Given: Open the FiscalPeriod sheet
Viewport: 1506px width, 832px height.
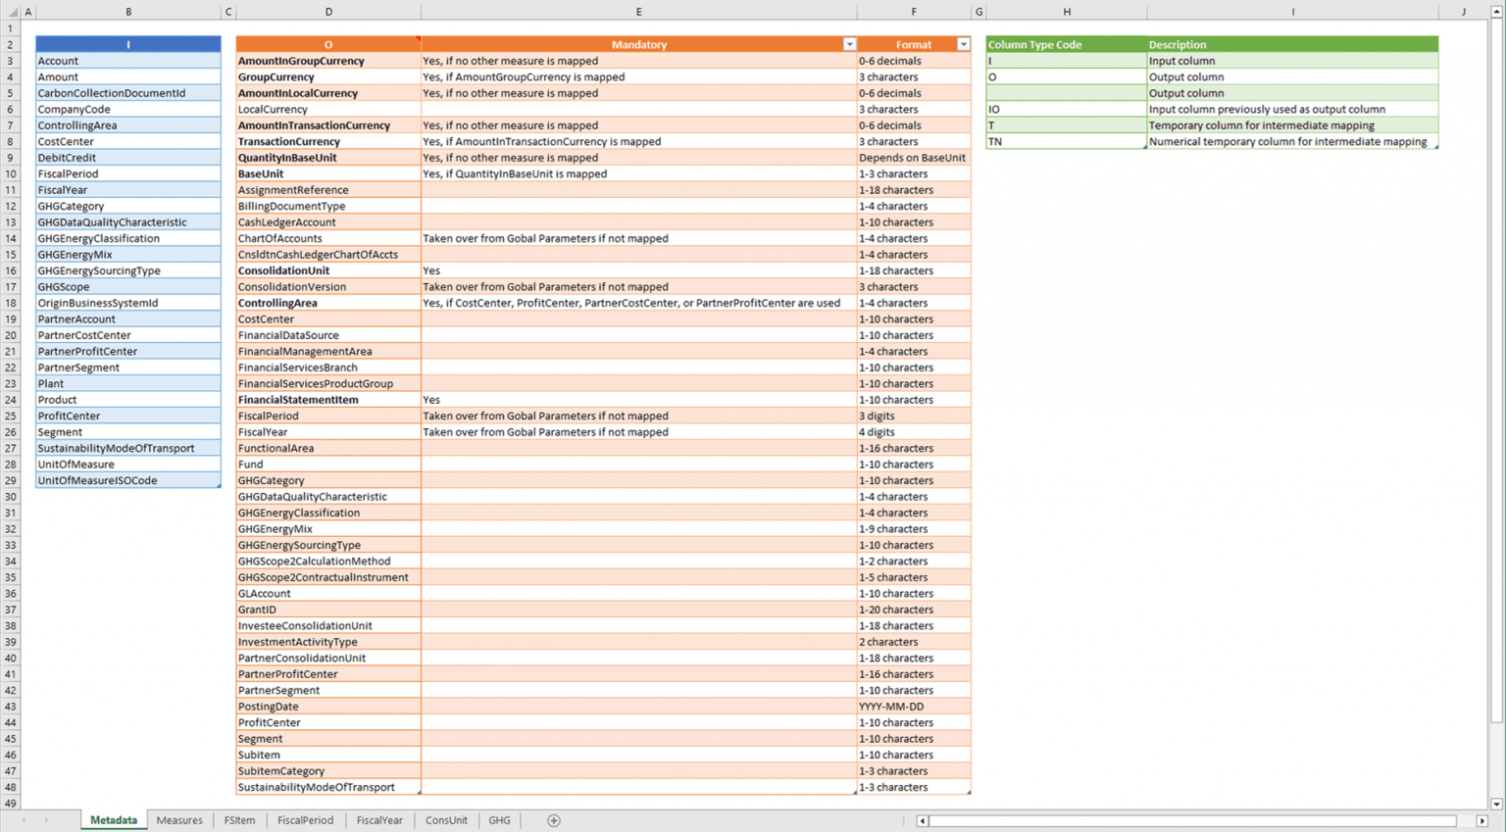Looking at the screenshot, I should coord(305,820).
